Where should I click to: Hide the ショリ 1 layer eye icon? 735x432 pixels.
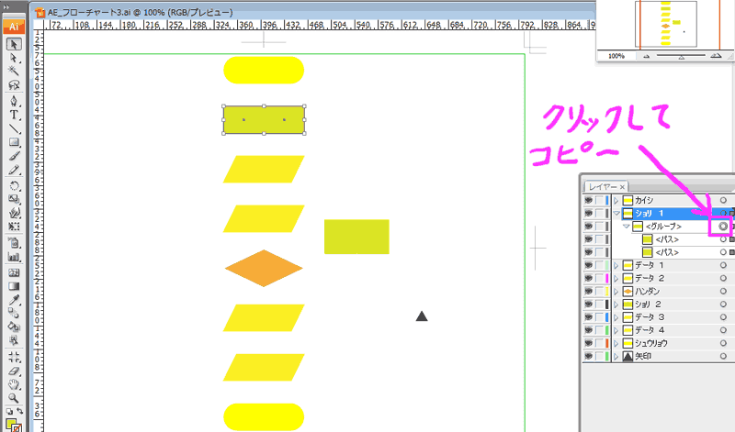click(x=589, y=214)
